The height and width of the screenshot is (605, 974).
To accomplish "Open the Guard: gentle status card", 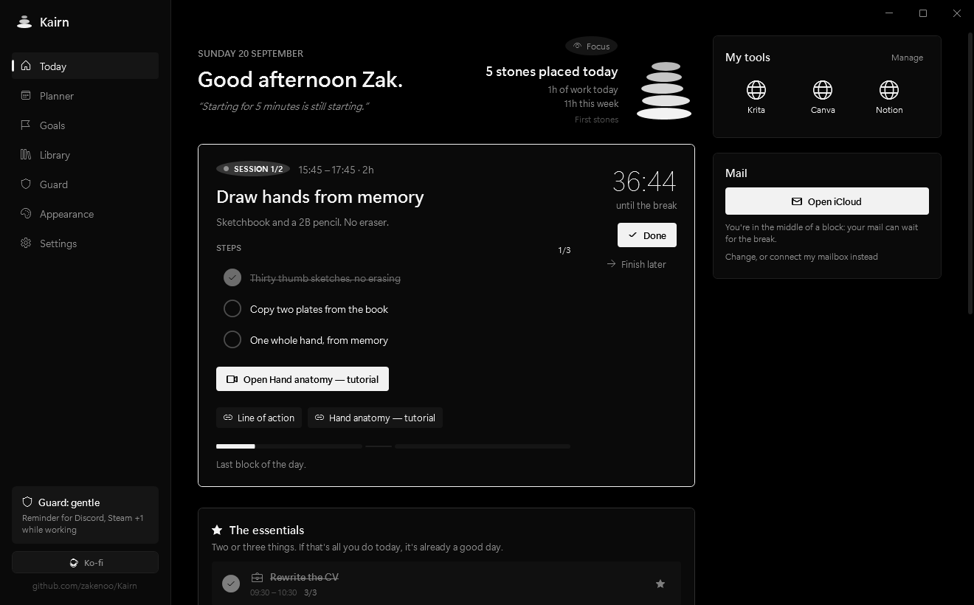I will click(85, 515).
